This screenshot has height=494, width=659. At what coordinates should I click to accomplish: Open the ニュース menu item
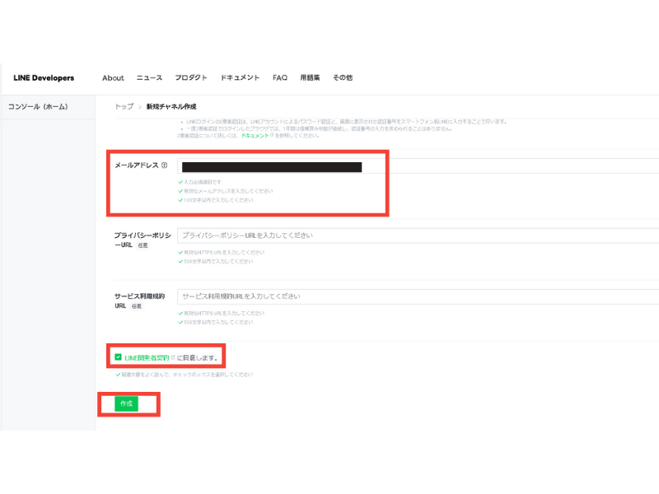[149, 78]
